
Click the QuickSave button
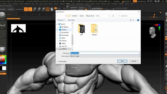(117, 1)
